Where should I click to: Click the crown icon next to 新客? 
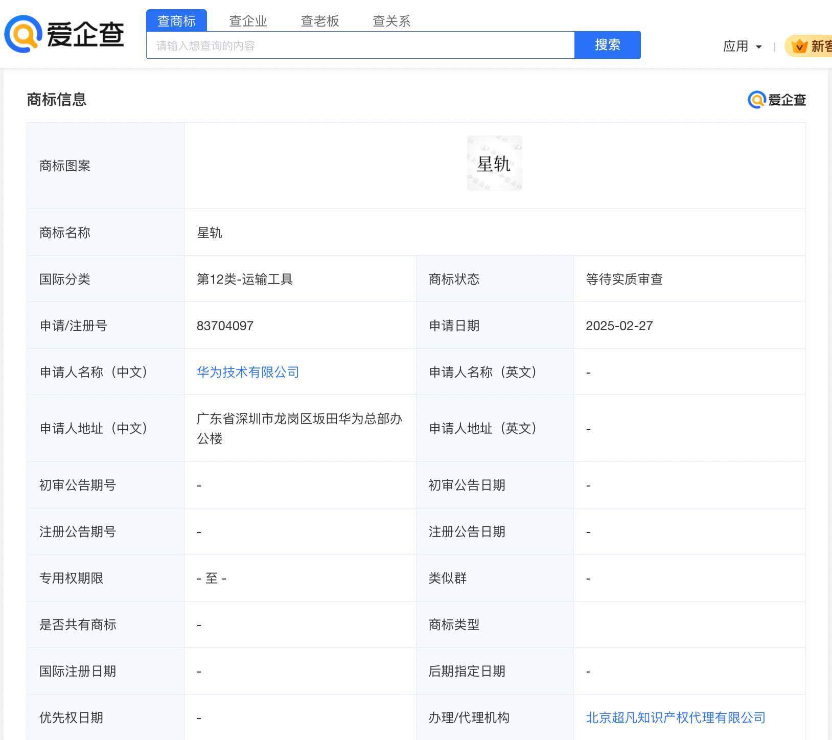tap(799, 47)
